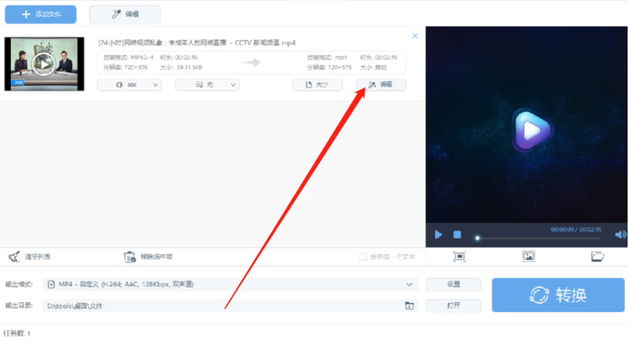The height and width of the screenshot is (346, 629).
Task: Browse output folder with the folder icon
Action: point(409,306)
